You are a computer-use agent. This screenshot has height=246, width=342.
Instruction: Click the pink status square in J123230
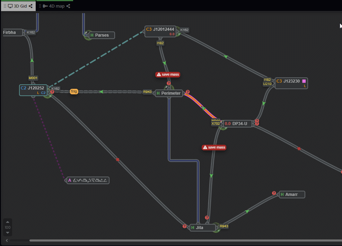tap(304, 81)
